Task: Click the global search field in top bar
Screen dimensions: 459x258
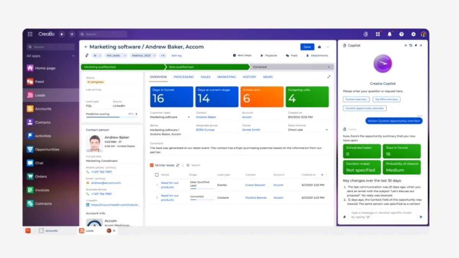Action: click(103, 34)
